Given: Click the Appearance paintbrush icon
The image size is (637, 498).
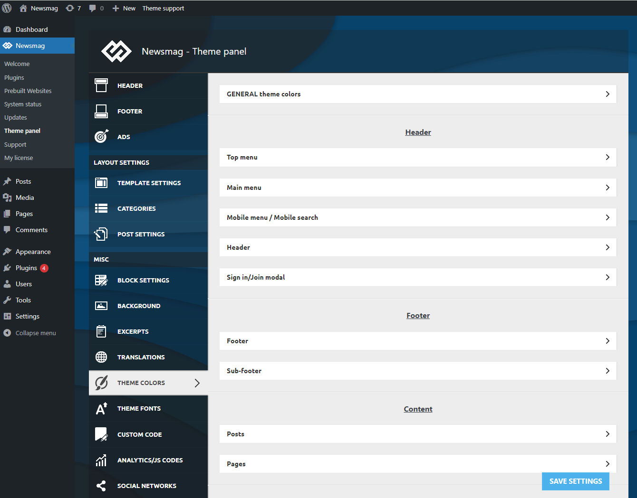Looking at the screenshot, I should coord(7,252).
